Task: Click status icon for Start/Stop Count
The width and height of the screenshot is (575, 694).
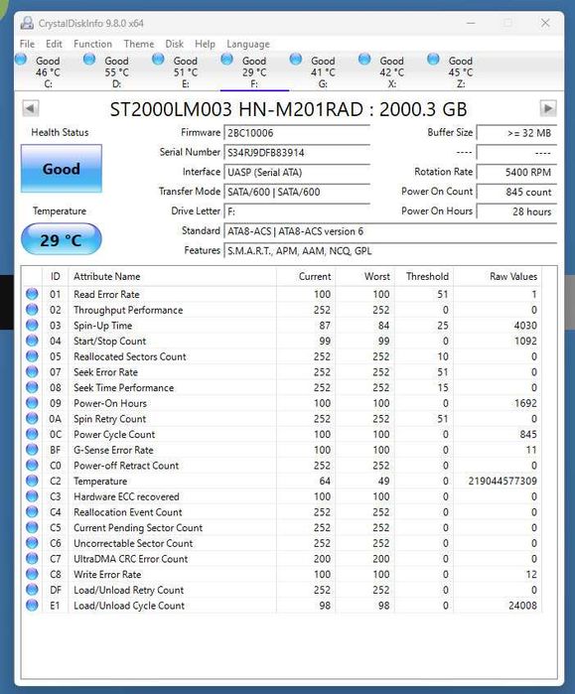Action: 32,341
